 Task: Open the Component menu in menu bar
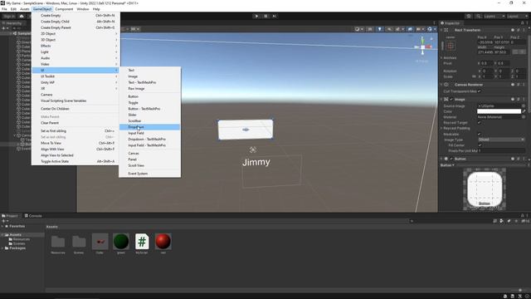coord(64,9)
